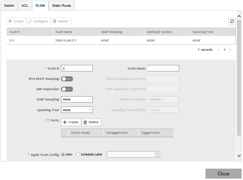Go to the previous page of records

[x=218, y=50]
